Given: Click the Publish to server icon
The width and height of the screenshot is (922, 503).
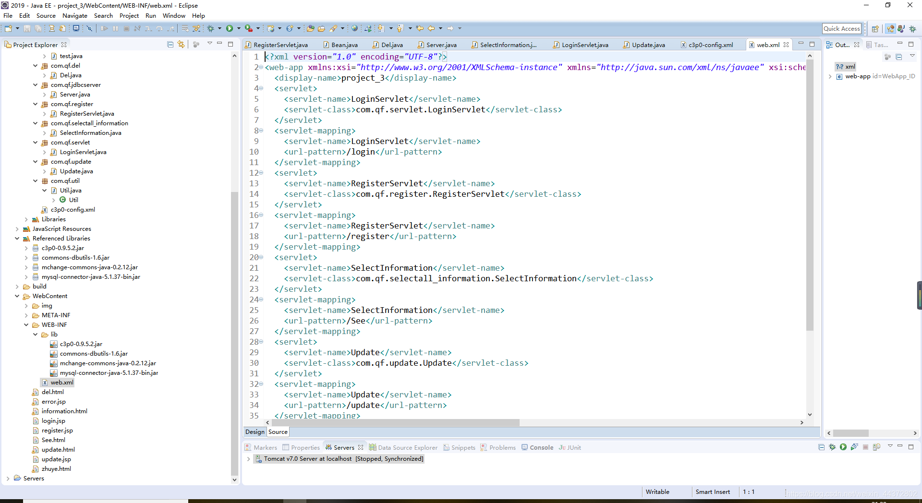Looking at the screenshot, I should [x=876, y=447].
